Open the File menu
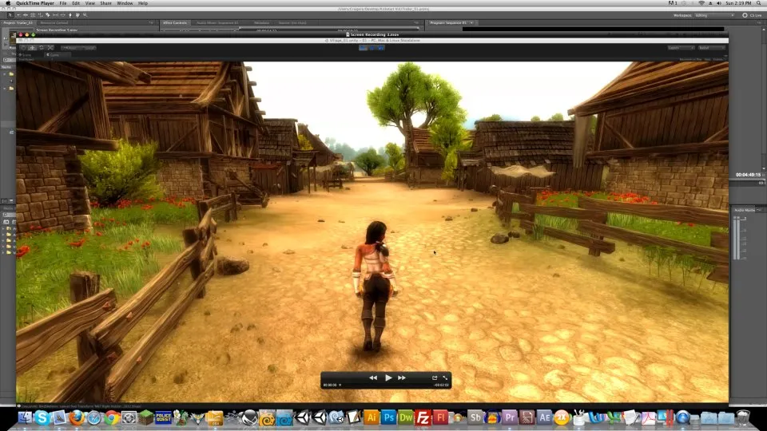The height and width of the screenshot is (431, 767). (62, 3)
